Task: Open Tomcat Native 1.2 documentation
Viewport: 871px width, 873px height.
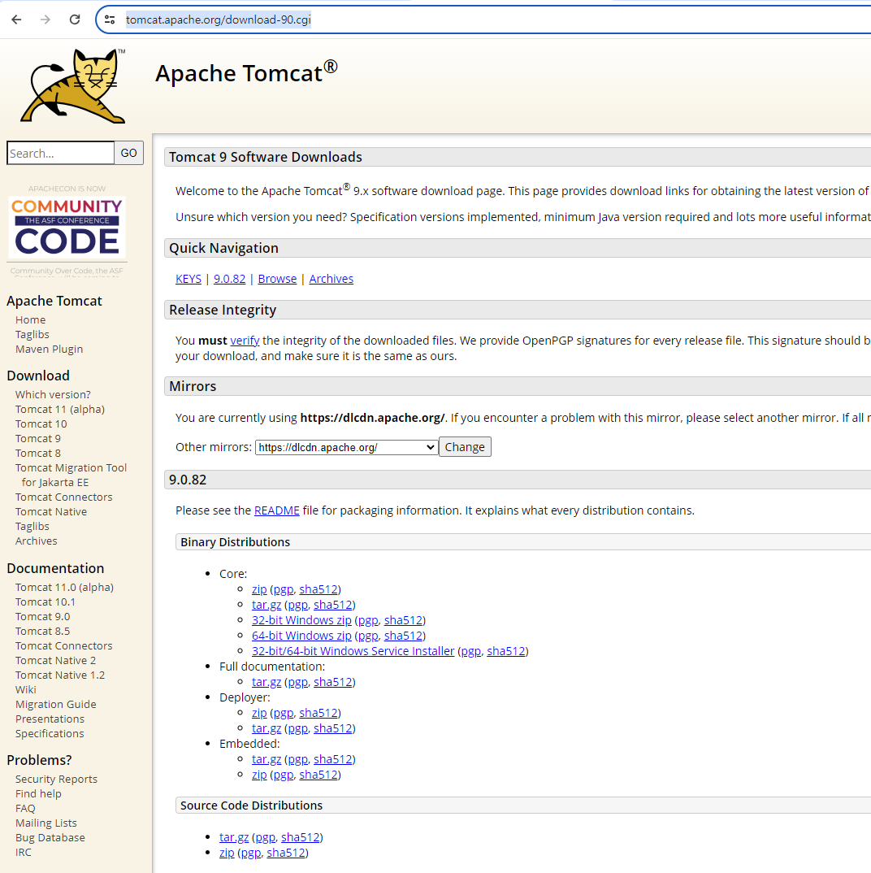Action: point(60,675)
